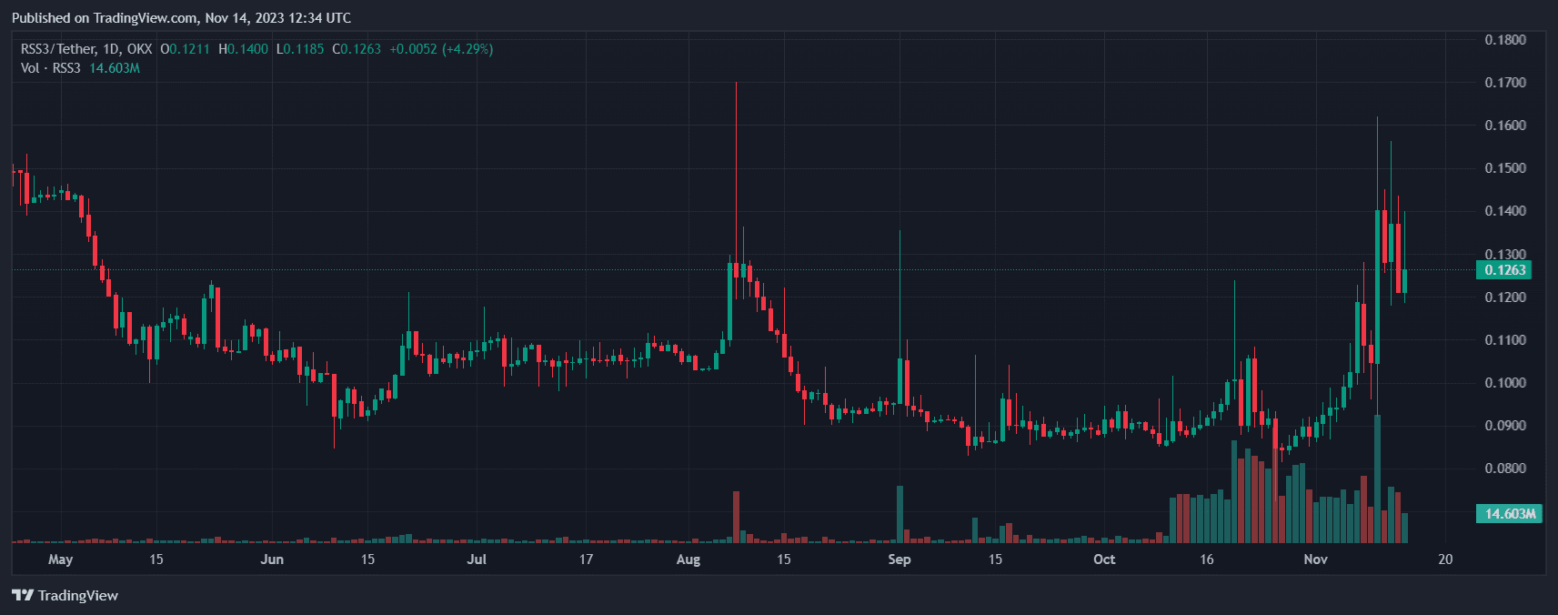Click the Aug label on time axis
This screenshot has width=1558, height=615.
coord(689,559)
